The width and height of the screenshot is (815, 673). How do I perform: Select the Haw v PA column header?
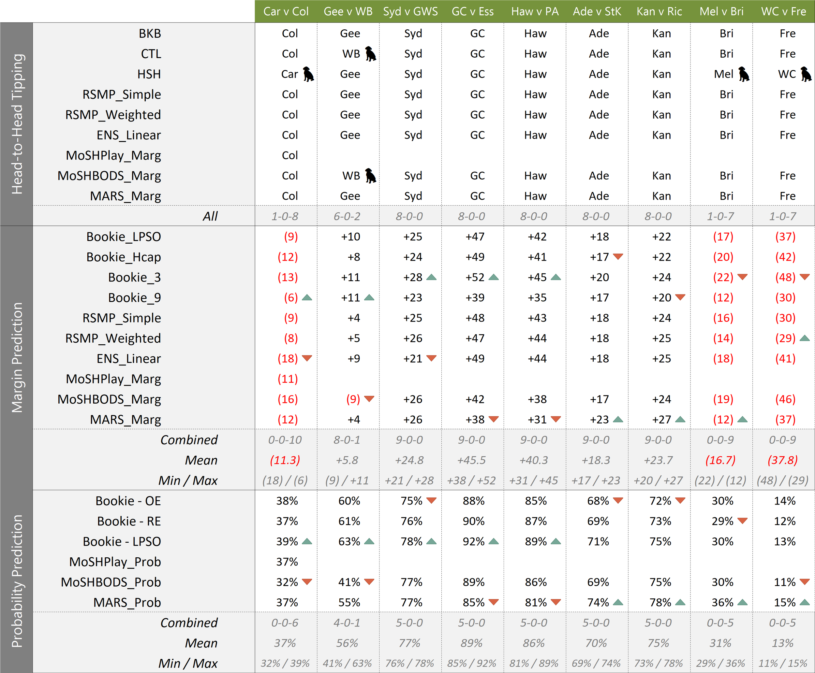[535, 11]
